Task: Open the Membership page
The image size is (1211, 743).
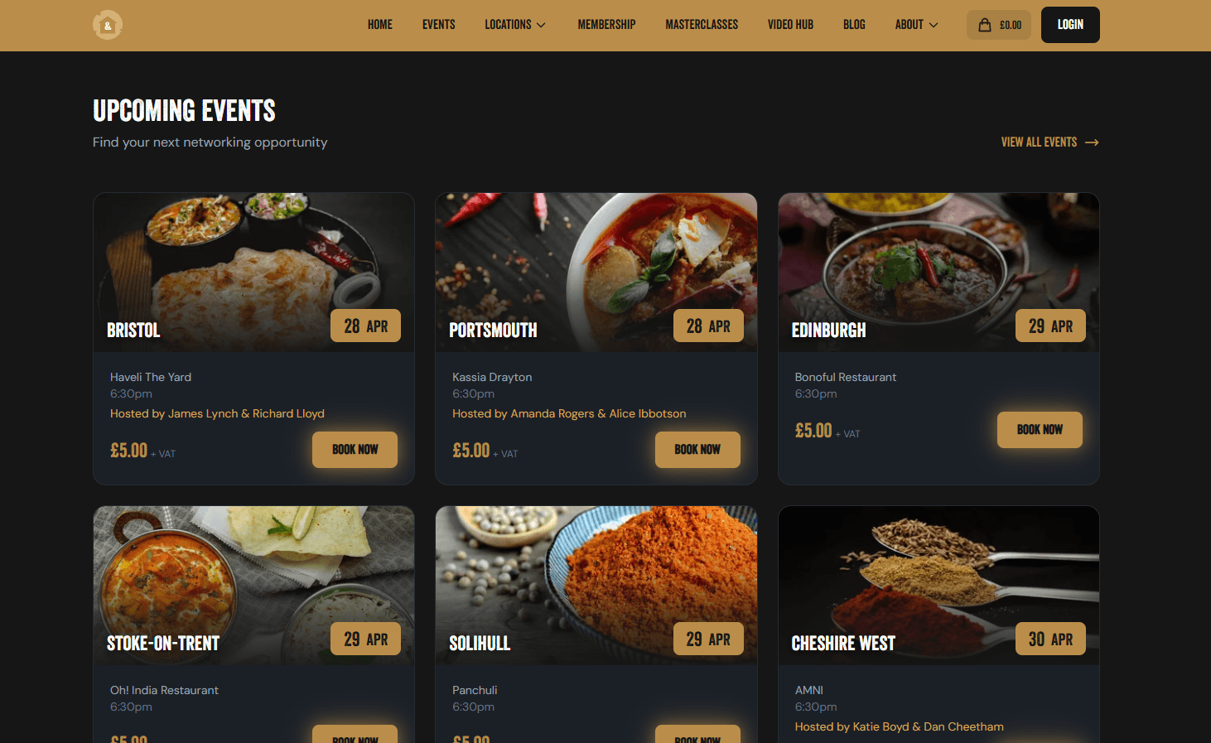Action: tap(606, 25)
